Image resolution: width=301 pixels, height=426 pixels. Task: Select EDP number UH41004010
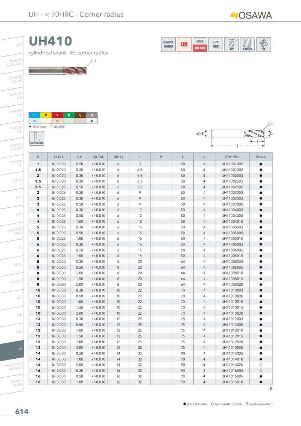coord(232,221)
